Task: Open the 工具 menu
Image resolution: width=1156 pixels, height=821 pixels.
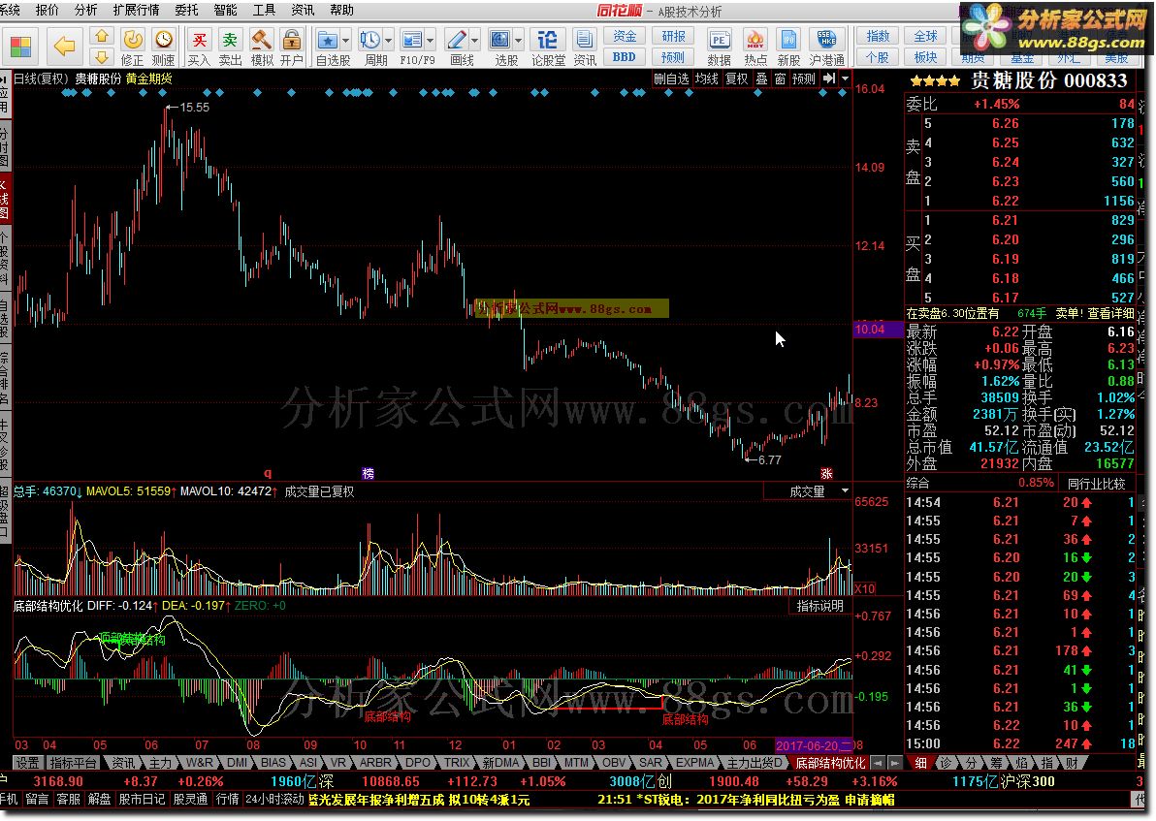Action: [264, 11]
